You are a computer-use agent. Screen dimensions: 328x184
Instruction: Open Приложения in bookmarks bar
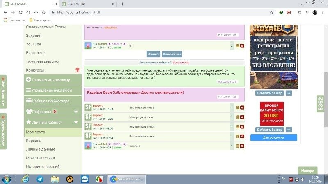click(x=15, y=20)
